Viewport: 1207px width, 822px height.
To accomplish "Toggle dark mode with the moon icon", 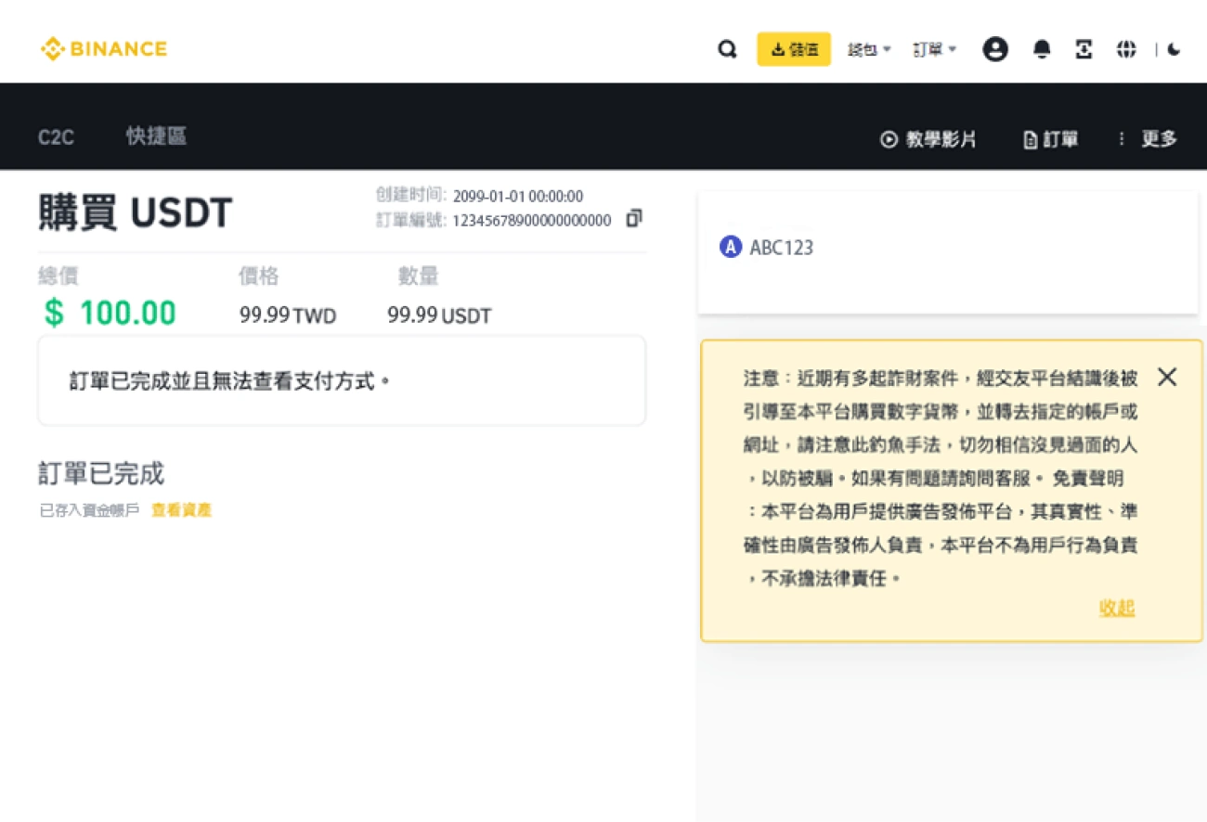I will point(1174,49).
